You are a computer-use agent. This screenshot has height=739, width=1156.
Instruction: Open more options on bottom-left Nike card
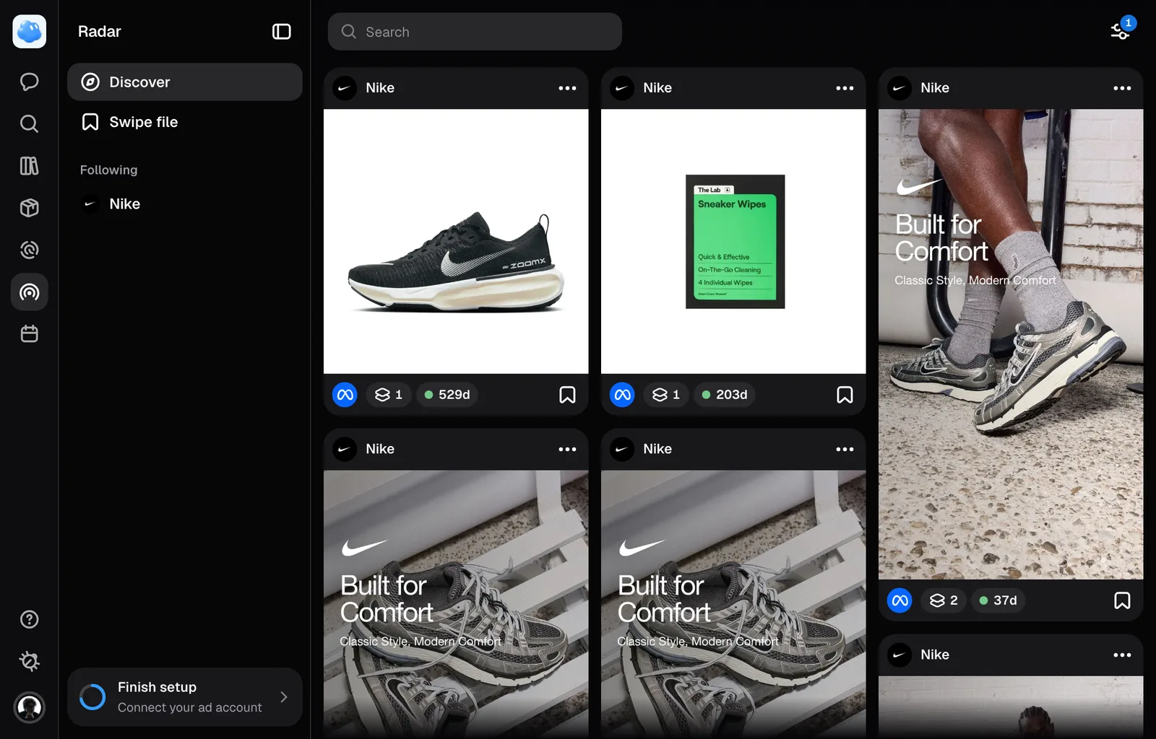point(567,449)
